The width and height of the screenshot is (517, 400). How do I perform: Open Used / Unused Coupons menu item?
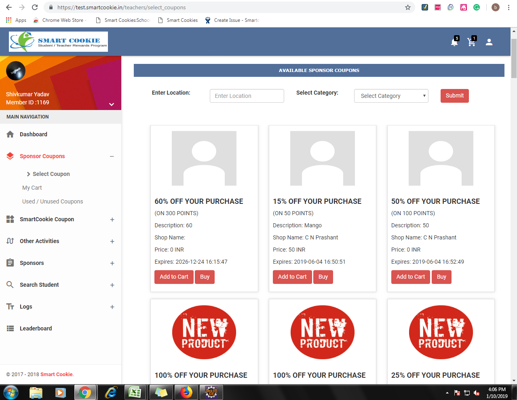tap(53, 201)
